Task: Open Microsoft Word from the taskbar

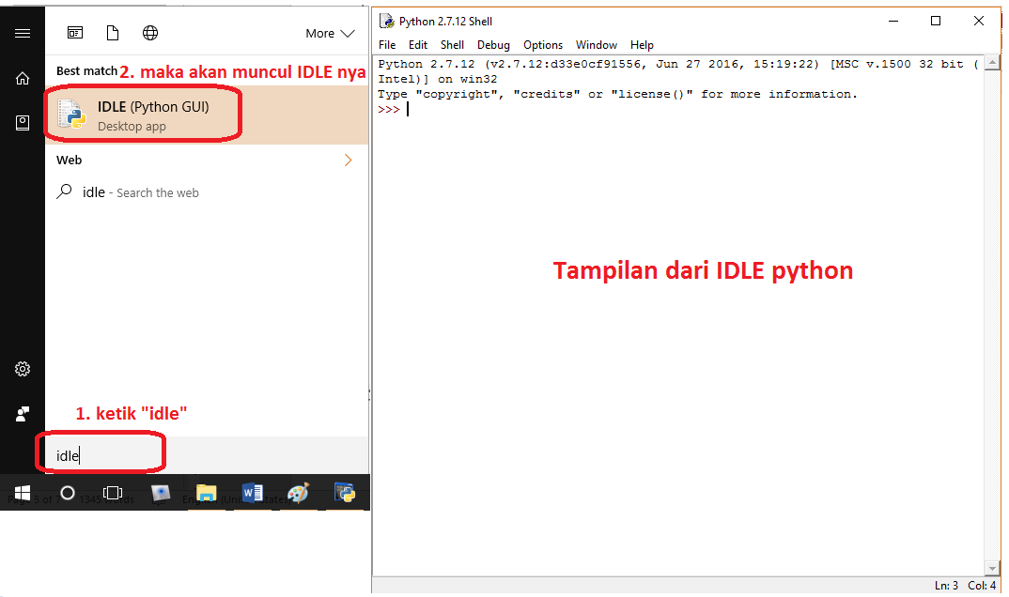Action: pos(250,492)
